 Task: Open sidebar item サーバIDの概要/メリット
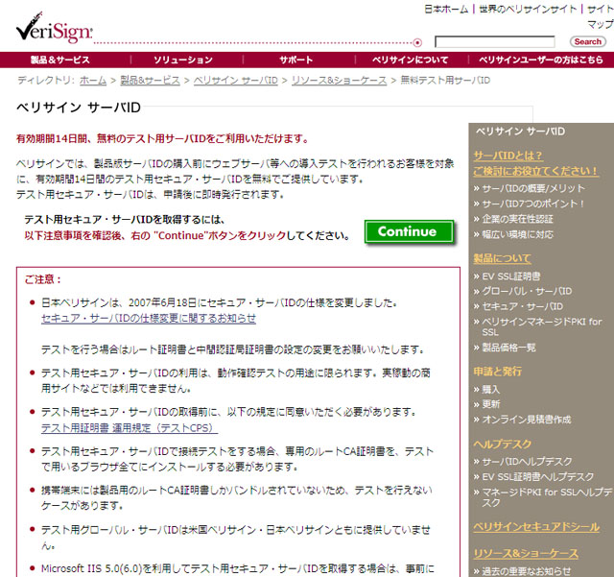533,188
